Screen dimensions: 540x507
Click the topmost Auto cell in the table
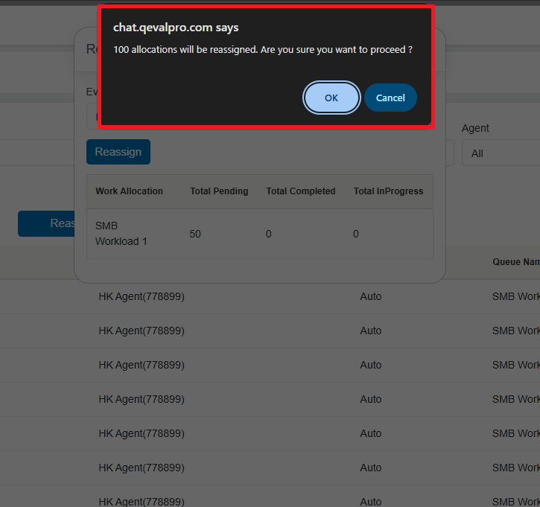click(x=370, y=296)
